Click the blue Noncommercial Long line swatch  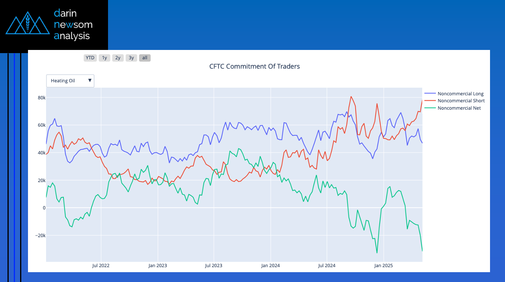point(430,94)
